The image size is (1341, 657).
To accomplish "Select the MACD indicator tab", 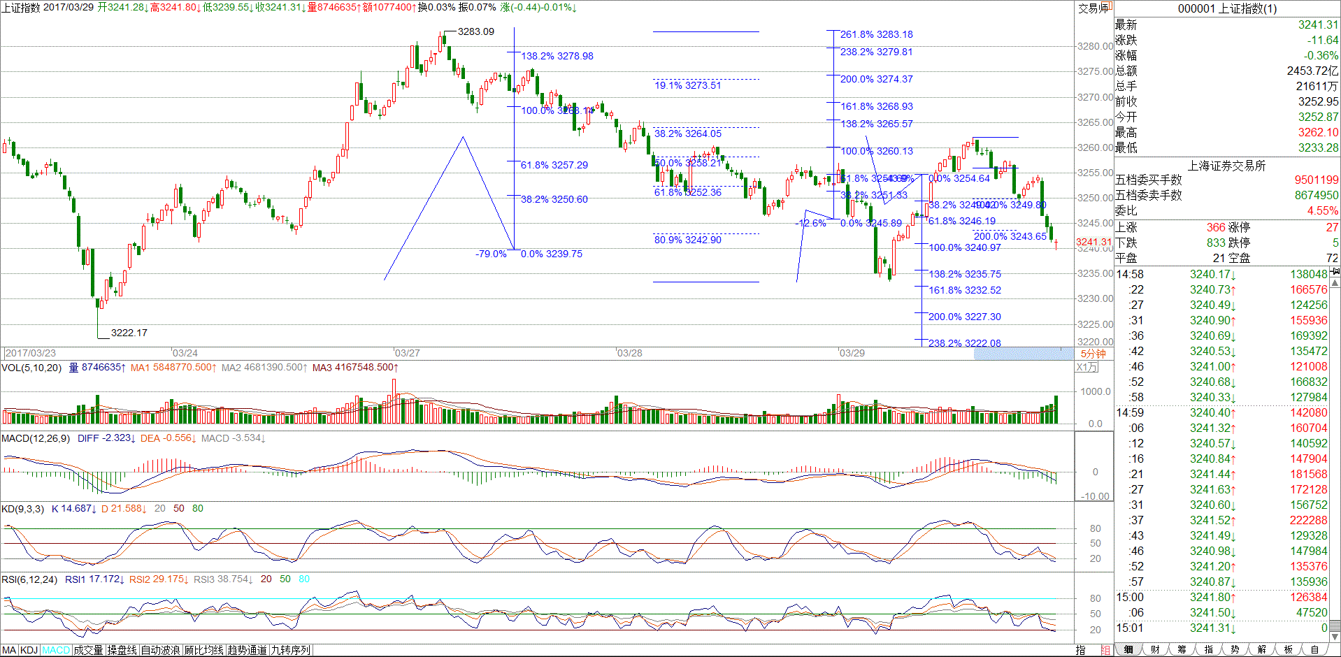I will pyautogui.click(x=56, y=650).
